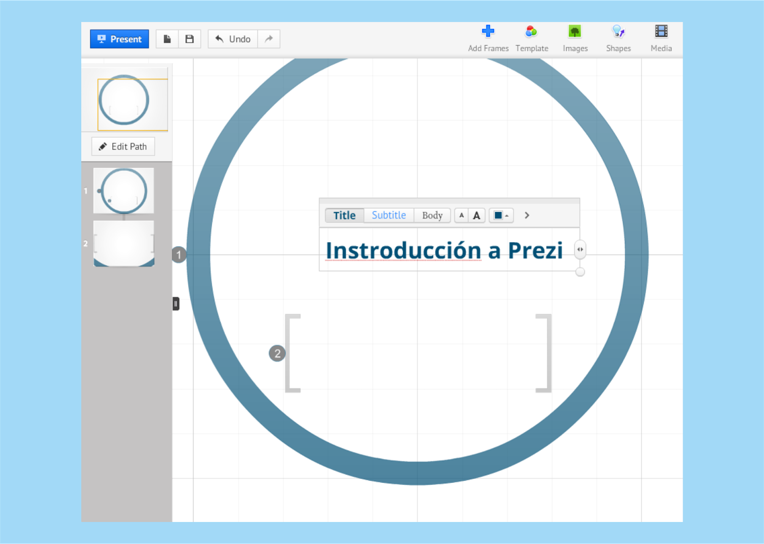This screenshot has height=544, width=764.
Task: Select path step 2 thumbnail
Action: pyautogui.click(x=124, y=243)
